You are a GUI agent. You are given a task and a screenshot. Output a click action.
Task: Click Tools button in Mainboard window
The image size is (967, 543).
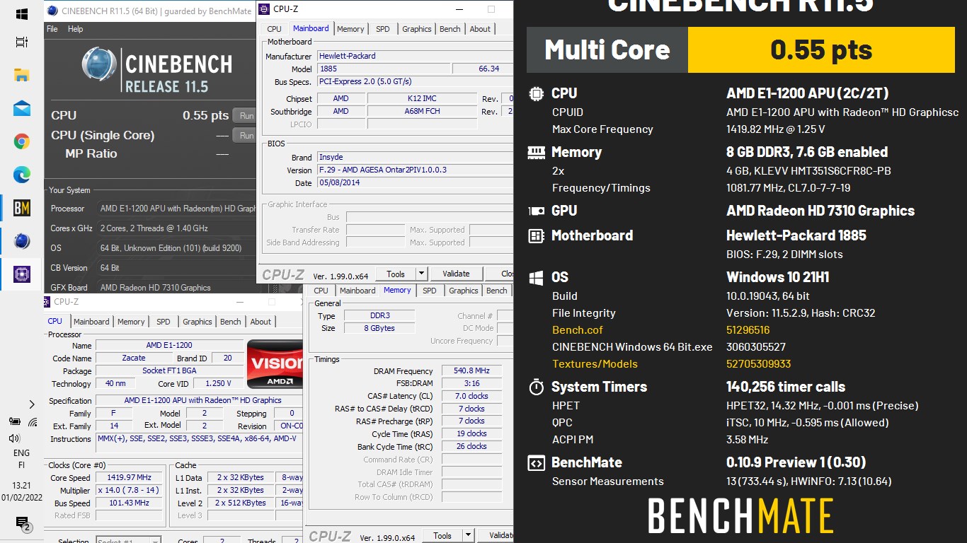(396, 274)
